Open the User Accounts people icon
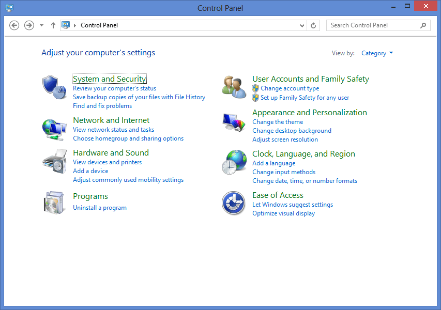441x310 pixels. [234, 87]
